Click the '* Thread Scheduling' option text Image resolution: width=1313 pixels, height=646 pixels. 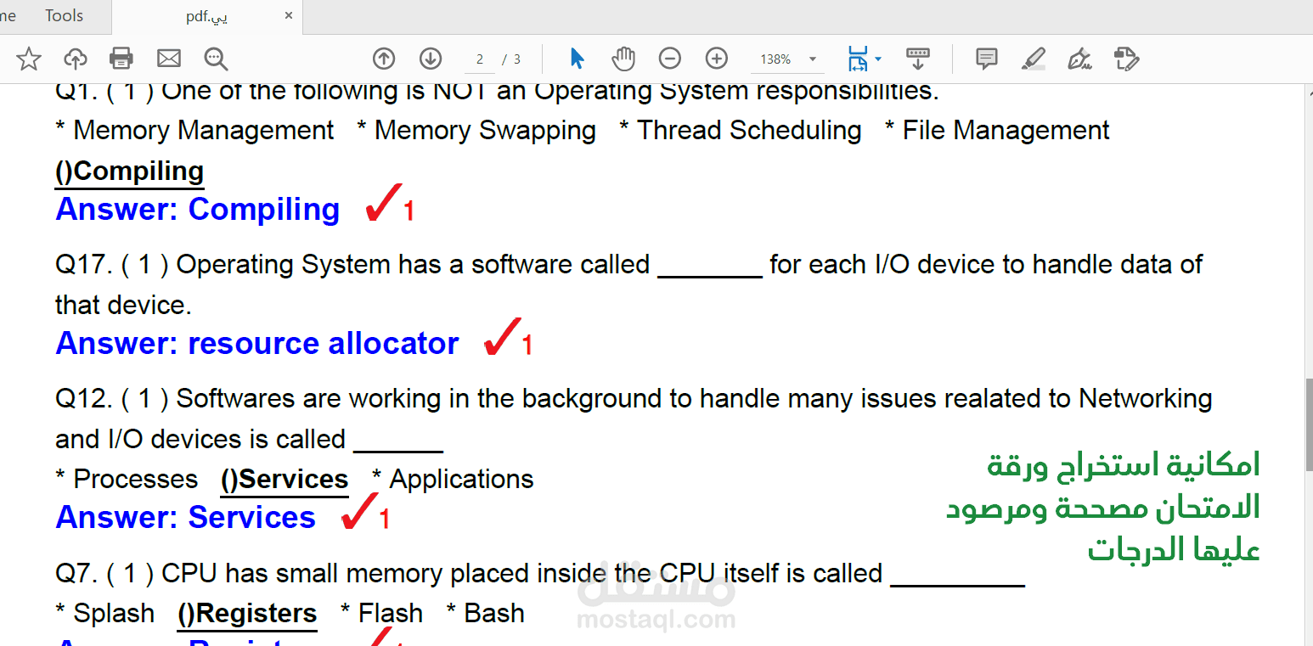[x=740, y=131]
